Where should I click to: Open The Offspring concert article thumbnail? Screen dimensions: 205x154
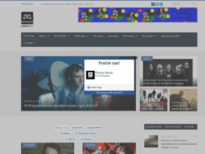click(168, 72)
